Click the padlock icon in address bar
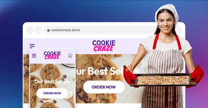The image size is (208, 108). tap(48, 30)
